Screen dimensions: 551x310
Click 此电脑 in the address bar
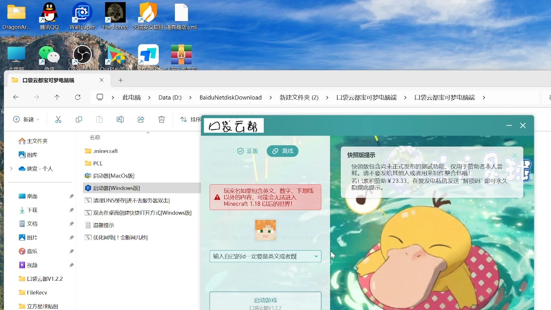pos(132,98)
